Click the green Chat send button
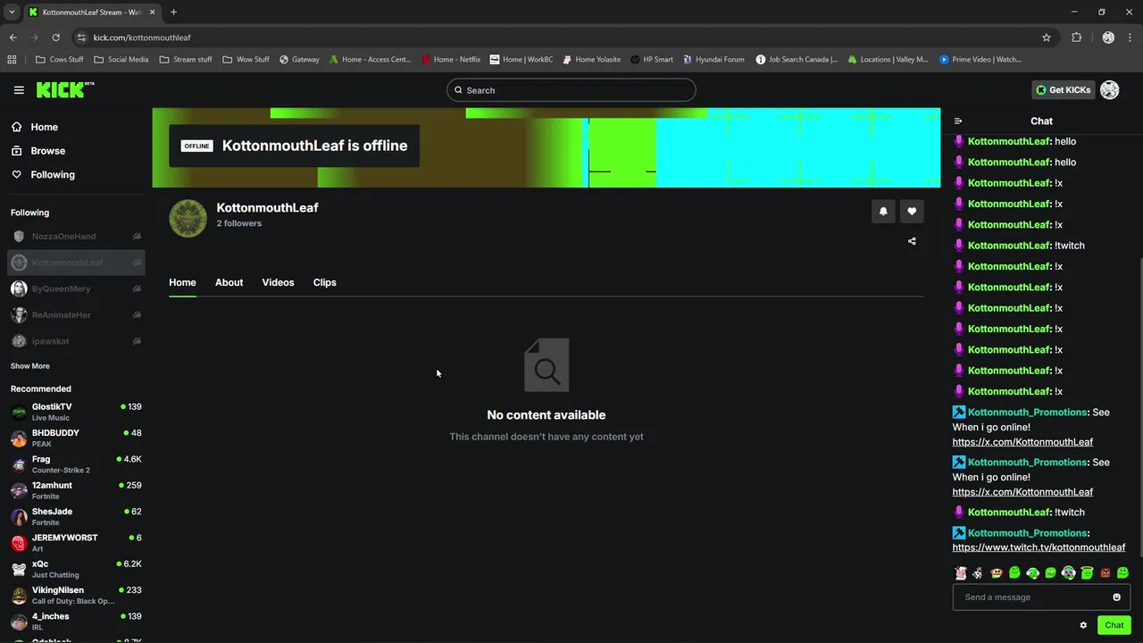This screenshot has height=643, width=1143. point(1114,625)
